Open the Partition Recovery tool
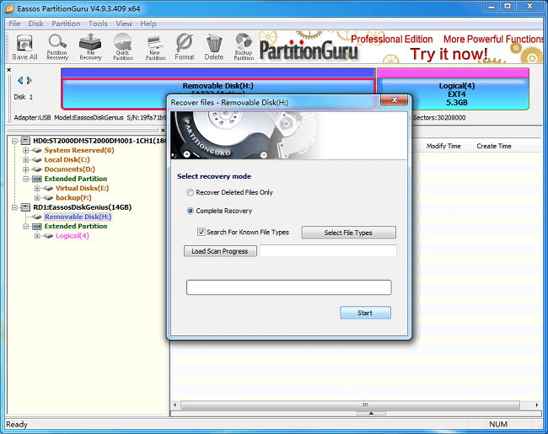 point(57,47)
